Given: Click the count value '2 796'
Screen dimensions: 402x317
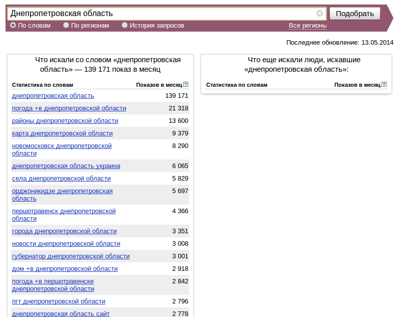Looking at the screenshot, I should tap(180, 301).
